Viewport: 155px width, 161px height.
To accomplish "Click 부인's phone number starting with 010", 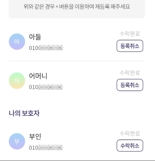I will coord(46,148).
